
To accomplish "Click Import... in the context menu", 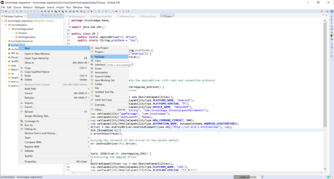I will tap(54, 103).
